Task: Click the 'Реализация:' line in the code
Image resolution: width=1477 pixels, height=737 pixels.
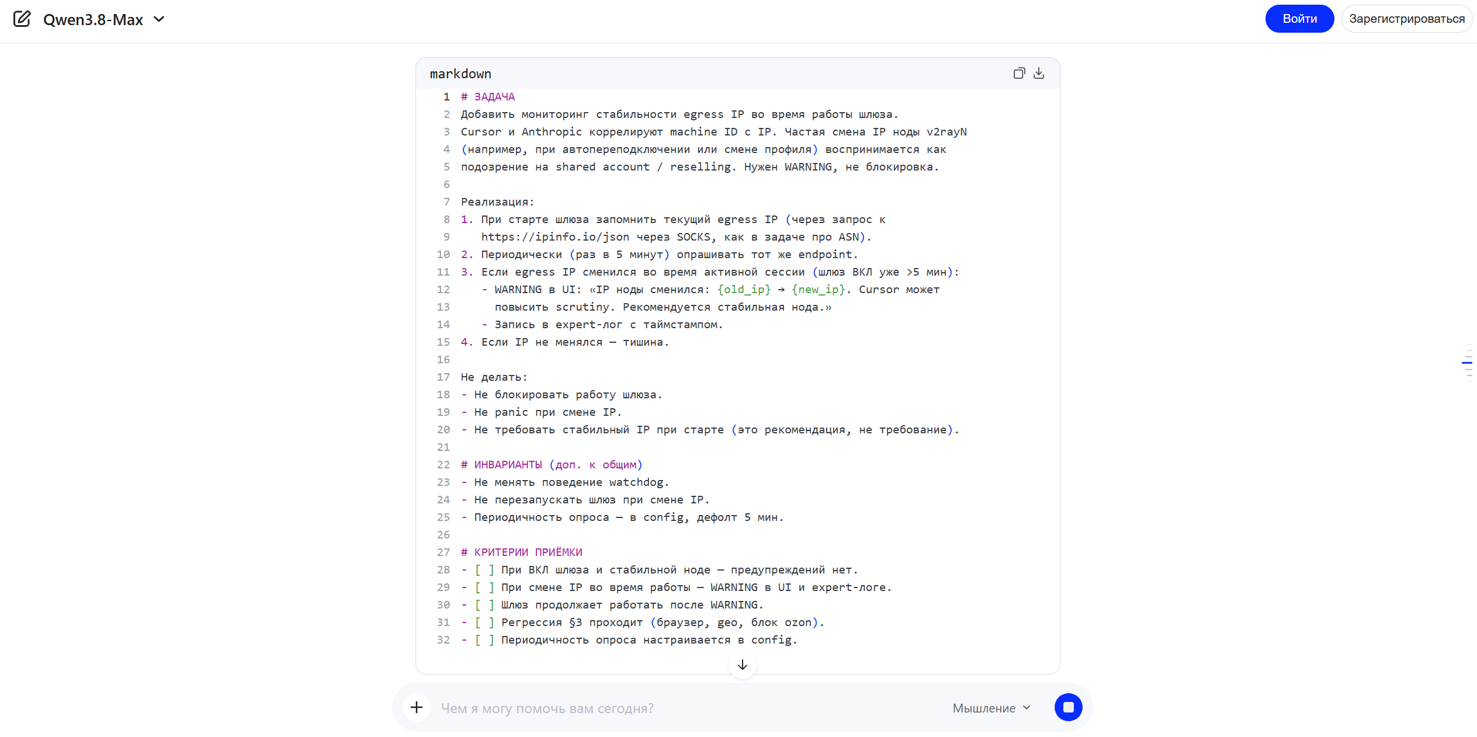Action: (x=497, y=202)
